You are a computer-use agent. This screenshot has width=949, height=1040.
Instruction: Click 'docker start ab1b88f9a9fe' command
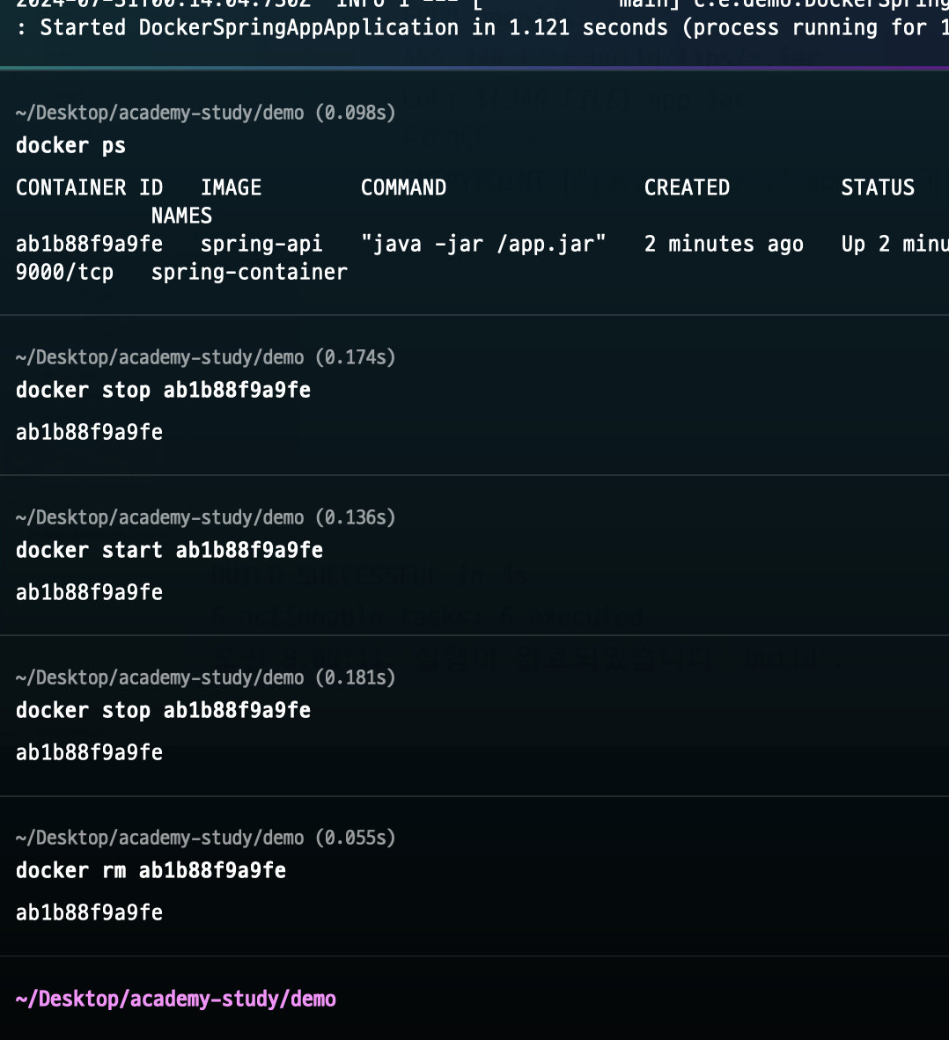pos(169,550)
